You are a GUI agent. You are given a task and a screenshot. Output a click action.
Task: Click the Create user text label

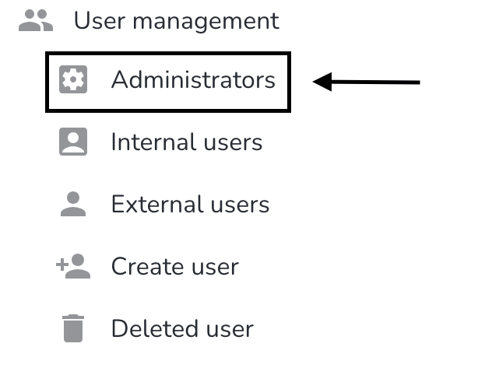tap(175, 267)
